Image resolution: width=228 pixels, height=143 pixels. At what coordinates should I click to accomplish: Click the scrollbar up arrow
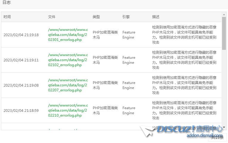coord(224,15)
